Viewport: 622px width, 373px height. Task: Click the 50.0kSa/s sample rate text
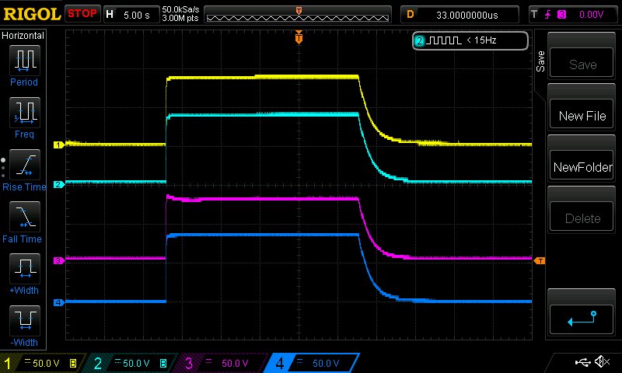pos(180,9)
